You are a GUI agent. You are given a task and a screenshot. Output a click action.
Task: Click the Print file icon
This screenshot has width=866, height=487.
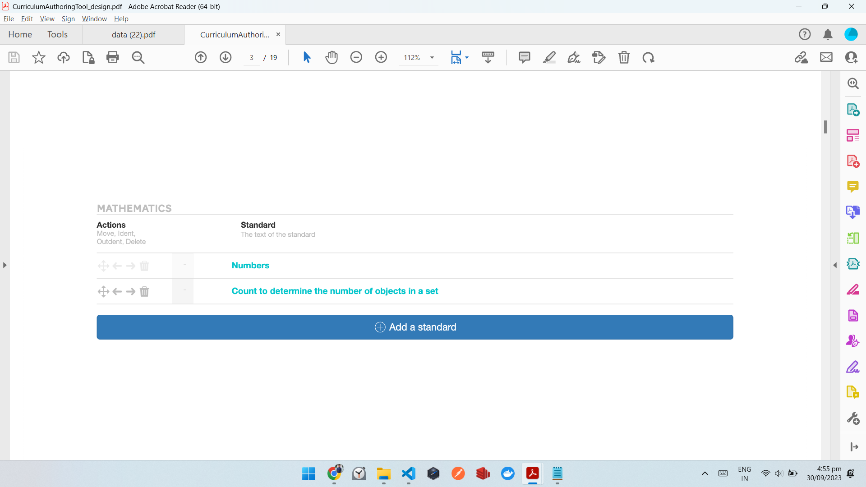113,57
